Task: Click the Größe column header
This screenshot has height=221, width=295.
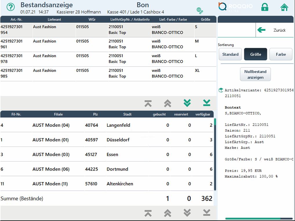Action: [205, 19]
